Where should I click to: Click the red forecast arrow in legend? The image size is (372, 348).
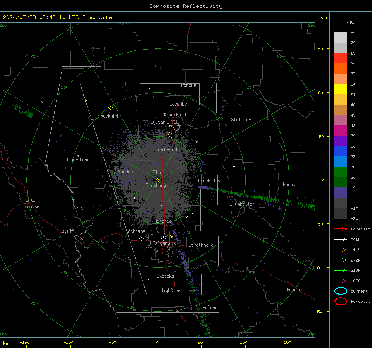click(341, 229)
